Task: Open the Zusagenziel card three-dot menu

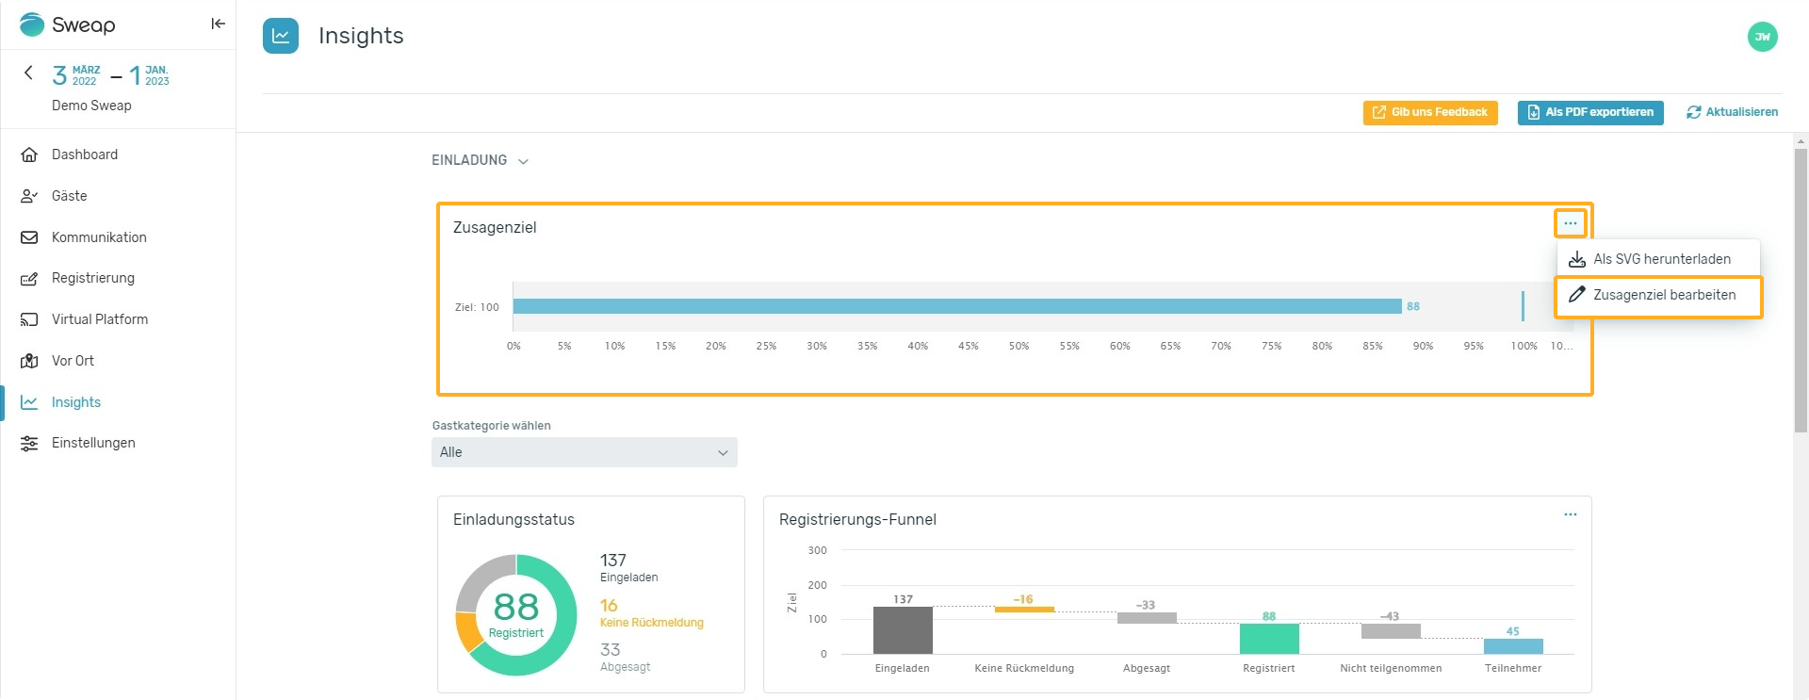Action: pos(1570,223)
